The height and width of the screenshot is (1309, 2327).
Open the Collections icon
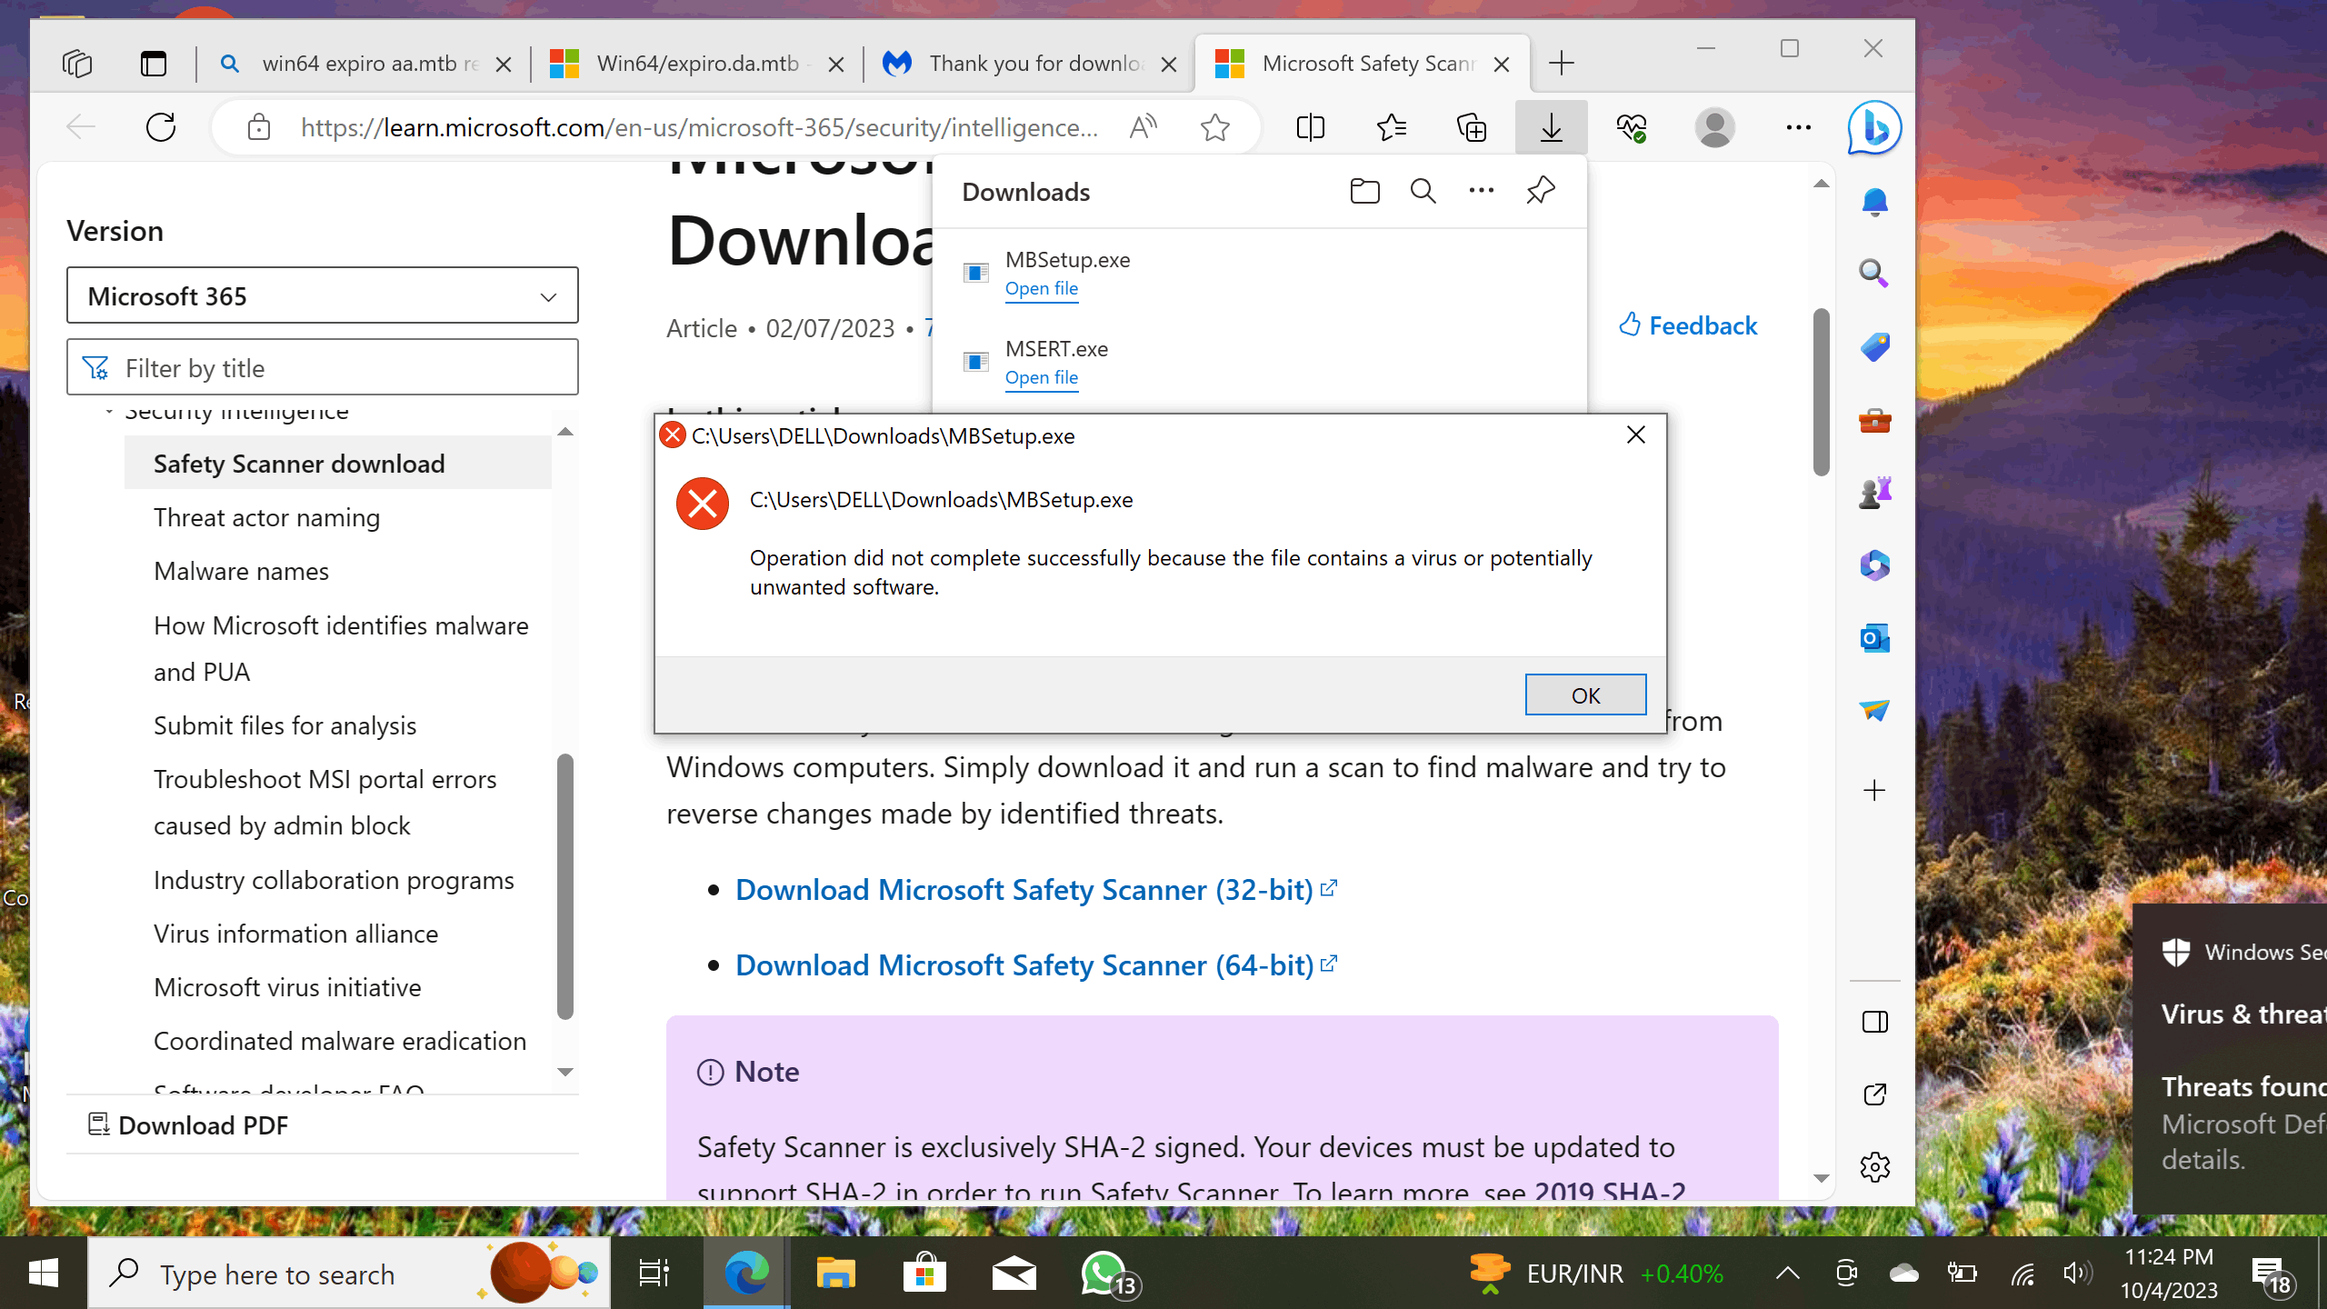click(1472, 127)
